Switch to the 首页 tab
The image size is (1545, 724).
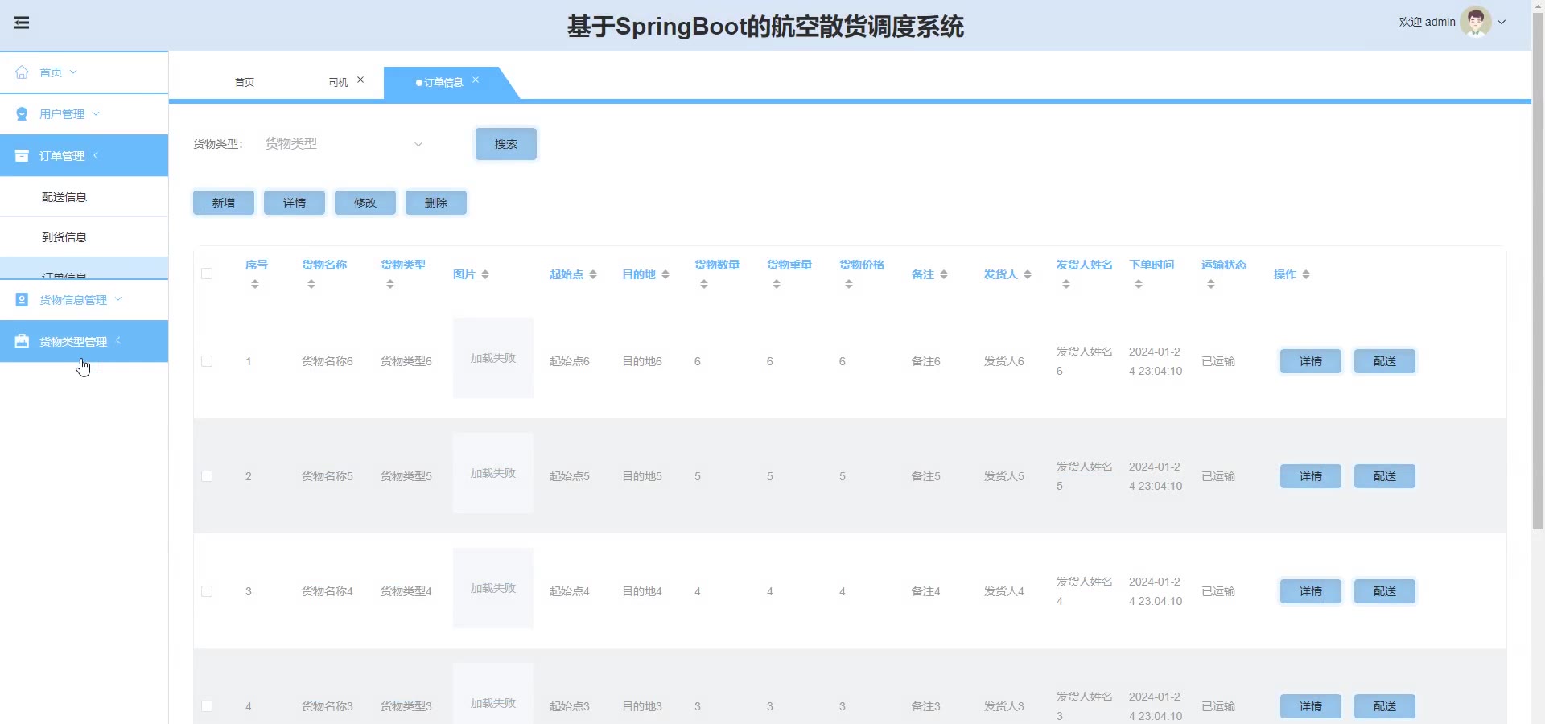[x=245, y=83]
